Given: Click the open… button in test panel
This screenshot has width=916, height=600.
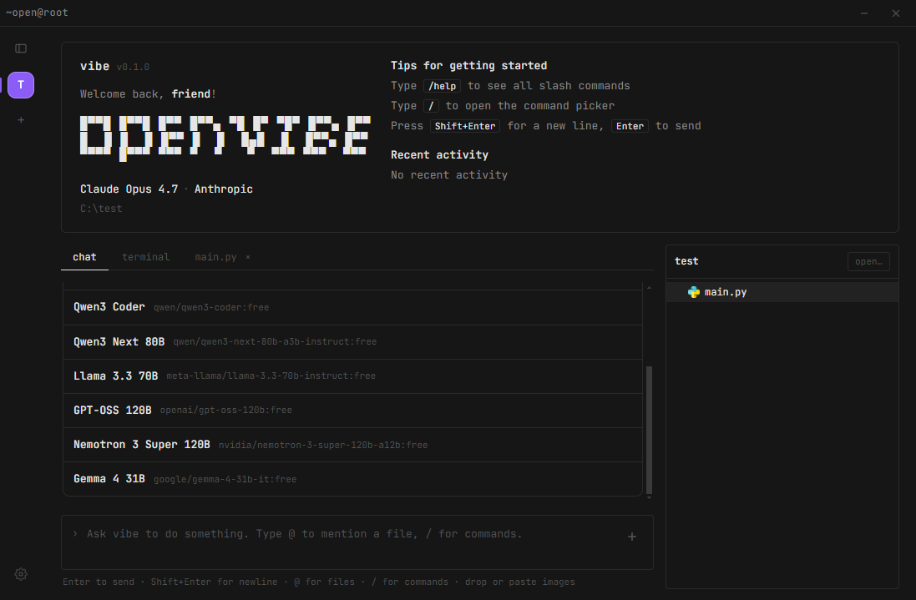Looking at the screenshot, I should (868, 261).
